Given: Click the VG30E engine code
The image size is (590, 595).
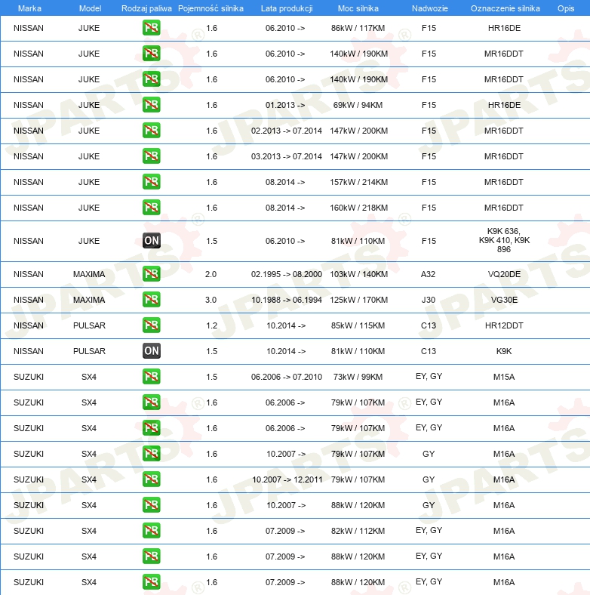Looking at the screenshot, I should (504, 301).
